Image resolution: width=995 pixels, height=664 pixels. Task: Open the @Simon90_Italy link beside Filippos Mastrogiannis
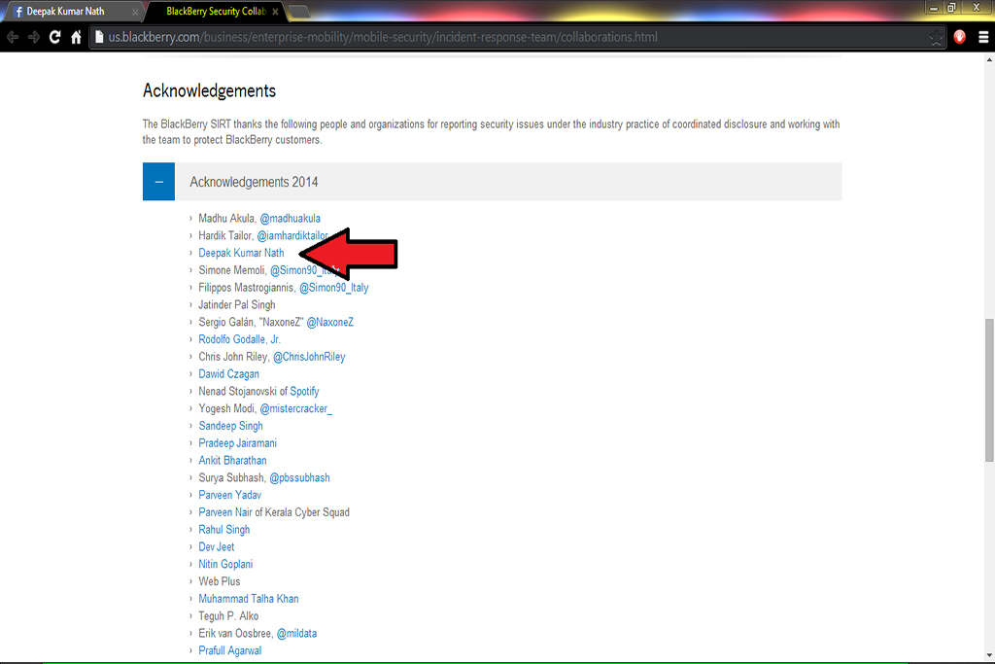point(334,288)
